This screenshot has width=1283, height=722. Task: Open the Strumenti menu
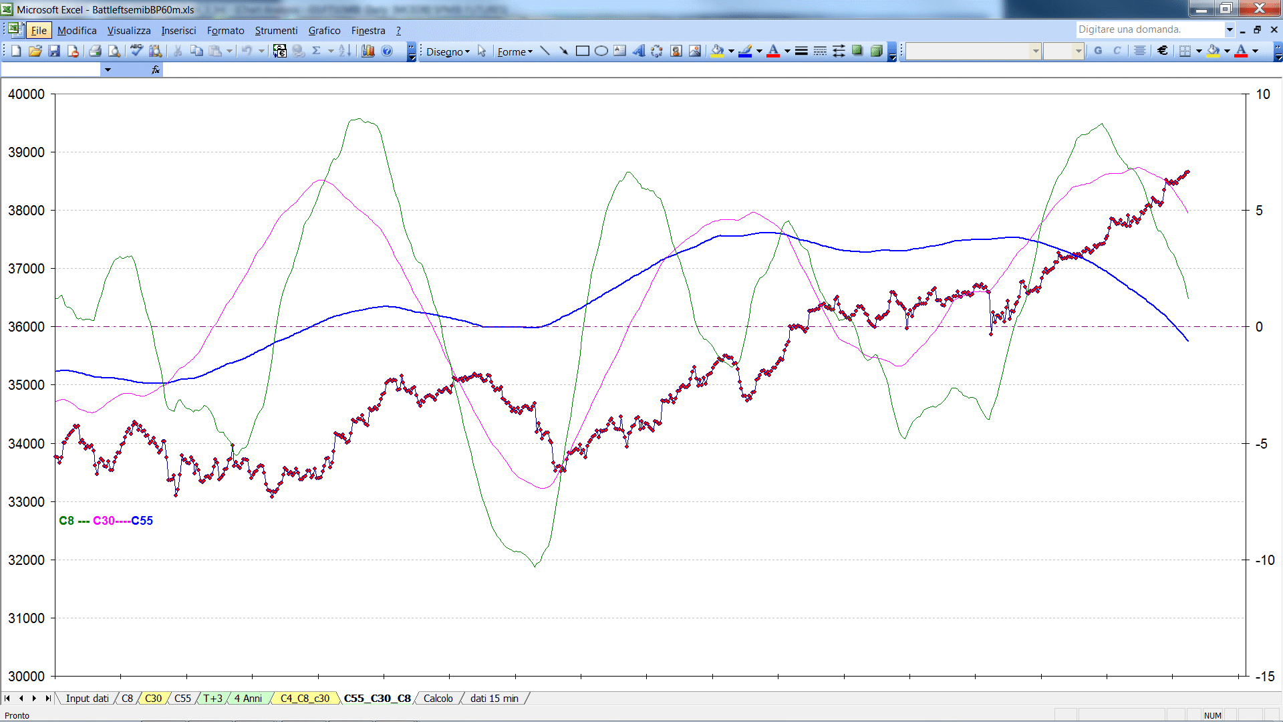(276, 30)
